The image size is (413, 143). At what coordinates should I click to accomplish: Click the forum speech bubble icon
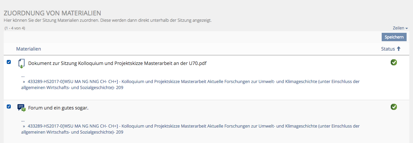pos(22,108)
